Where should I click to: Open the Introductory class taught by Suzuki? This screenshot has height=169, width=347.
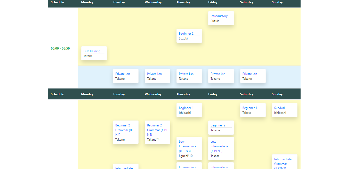(219, 16)
